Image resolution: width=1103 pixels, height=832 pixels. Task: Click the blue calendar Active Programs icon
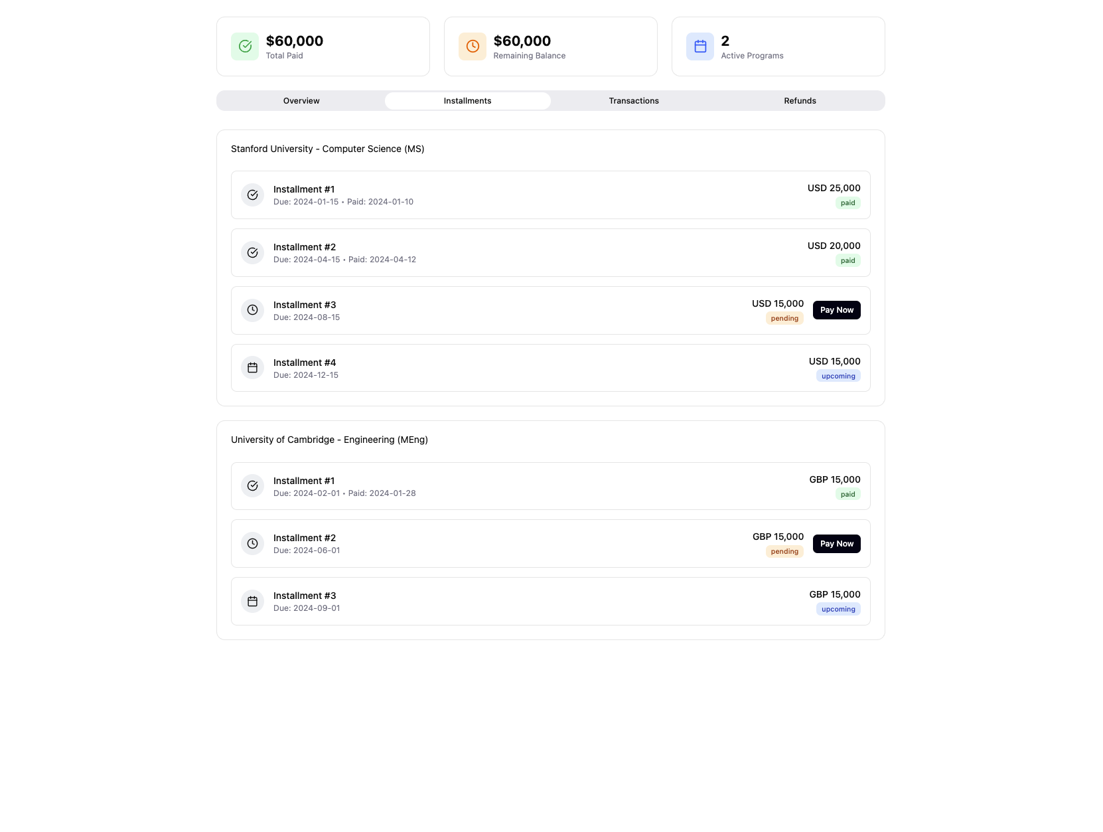click(x=700, y=46)
